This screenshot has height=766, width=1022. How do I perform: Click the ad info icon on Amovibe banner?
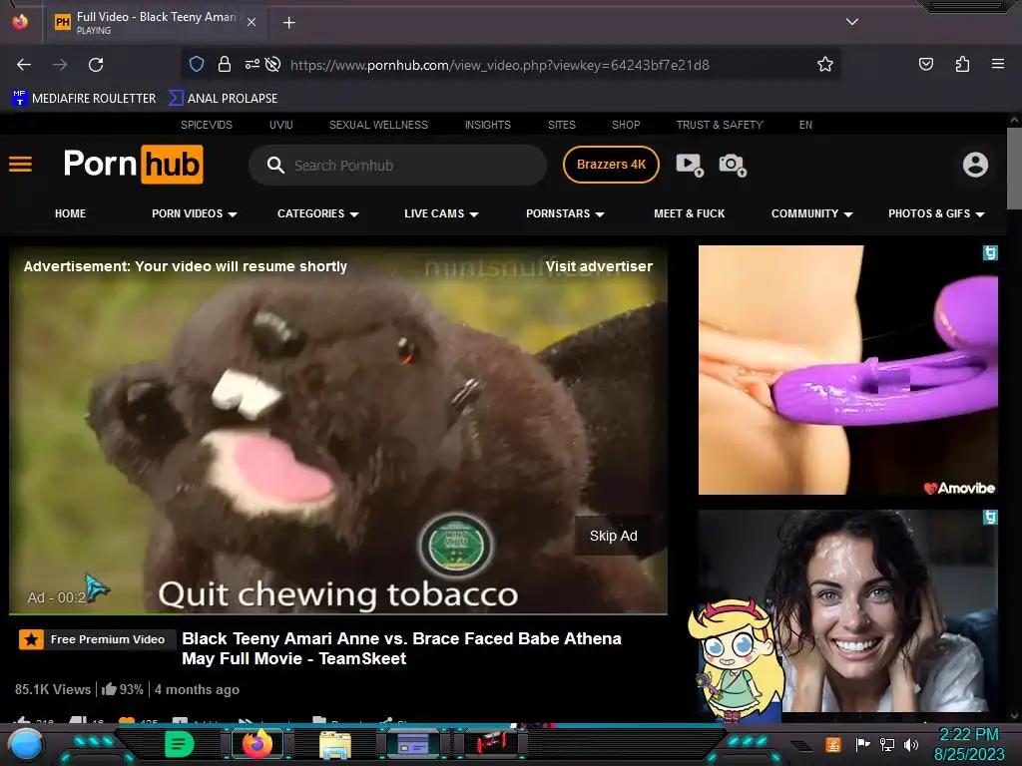point(989,252)
